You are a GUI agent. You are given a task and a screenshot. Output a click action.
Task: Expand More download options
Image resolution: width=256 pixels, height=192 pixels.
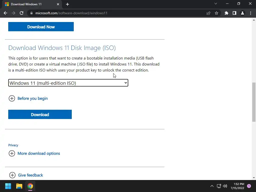[x=34, y=153]
